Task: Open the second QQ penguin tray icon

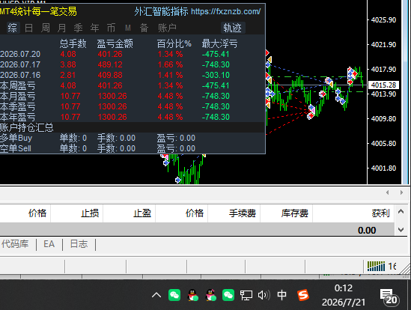Action: [x=211, y=295]
